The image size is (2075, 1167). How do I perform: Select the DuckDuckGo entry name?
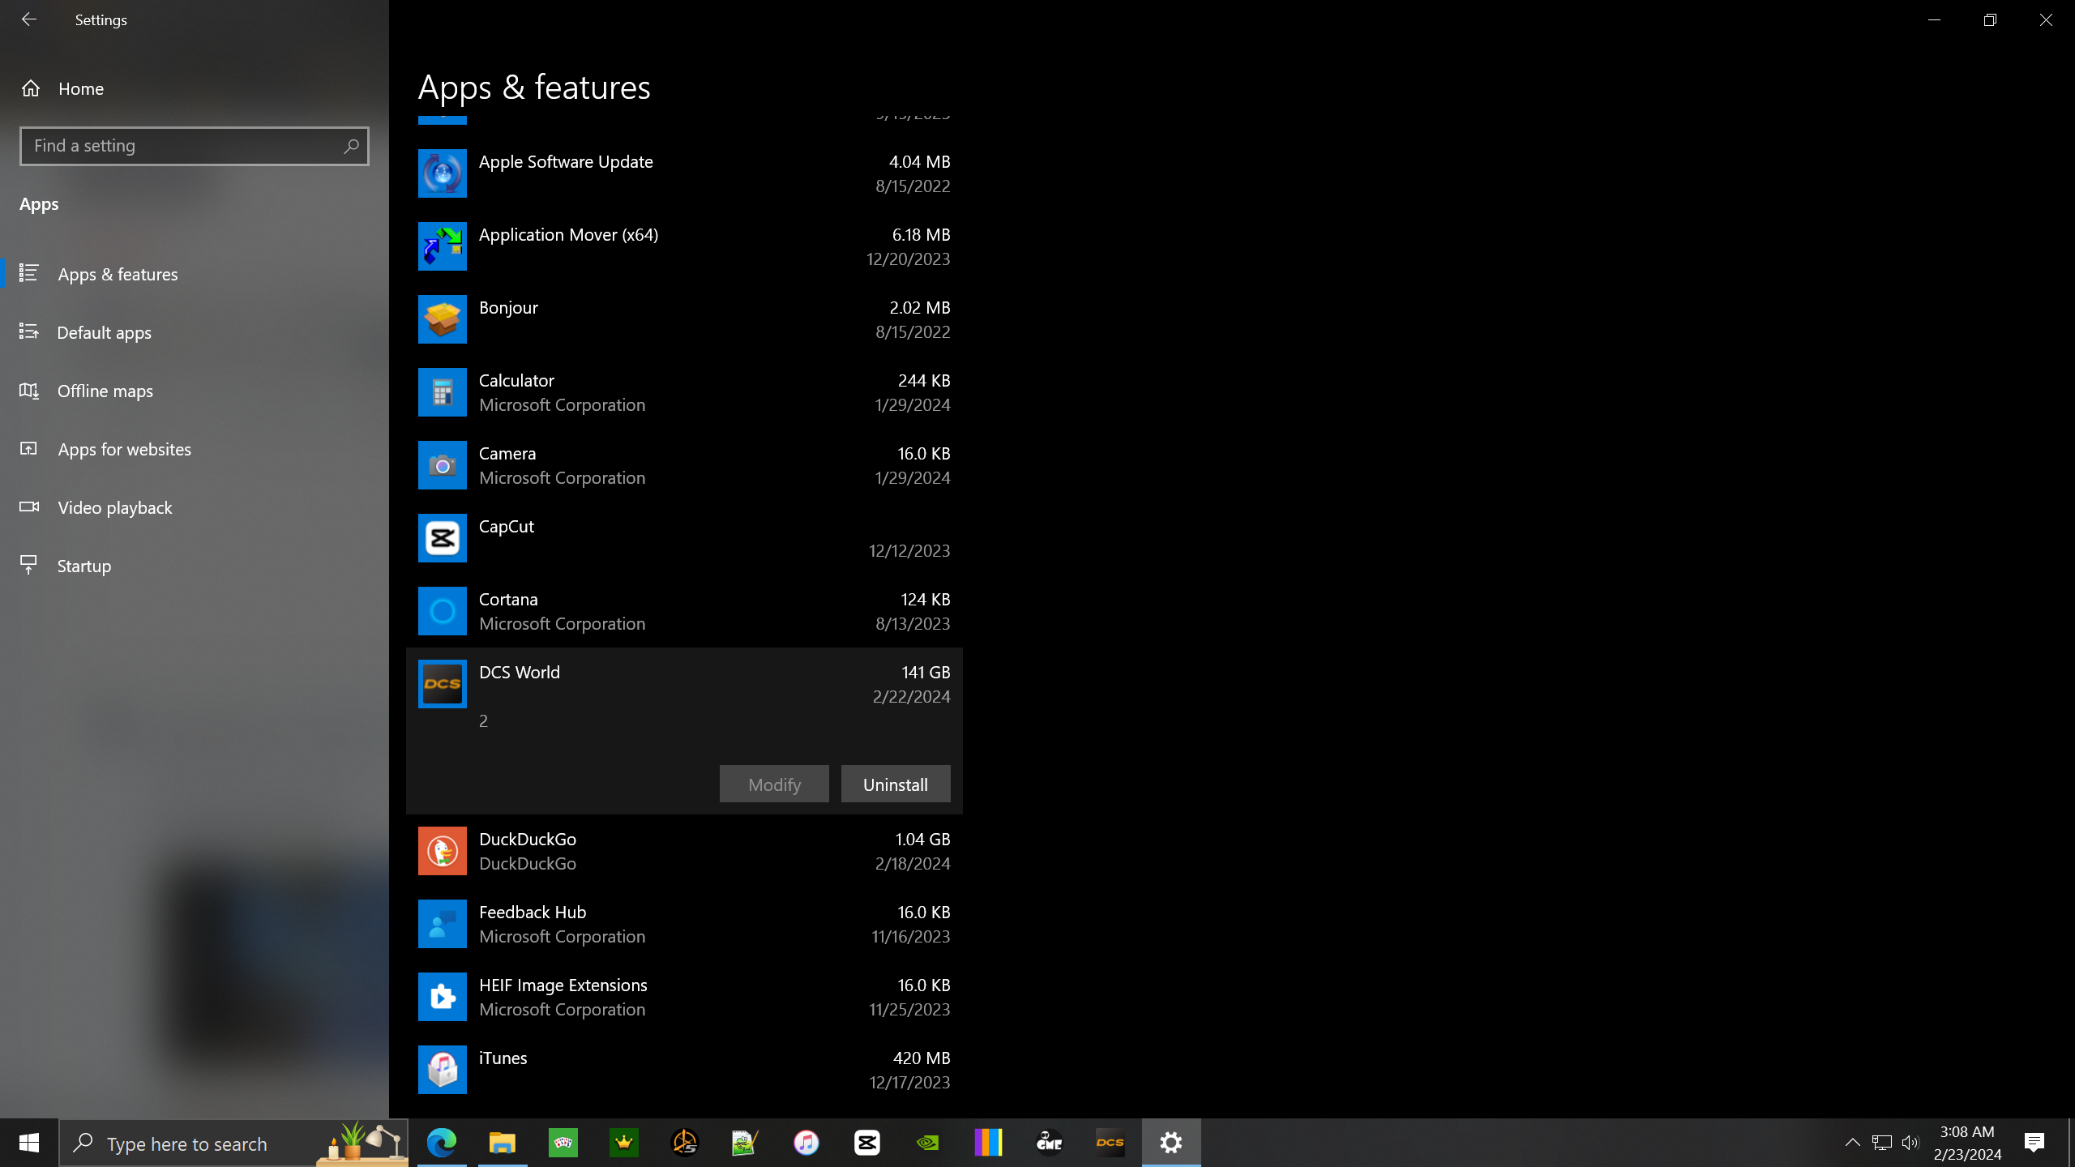tap(528, 840)
